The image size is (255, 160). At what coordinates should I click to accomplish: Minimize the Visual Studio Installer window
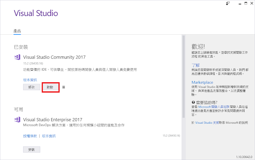[x=240, y=4]
